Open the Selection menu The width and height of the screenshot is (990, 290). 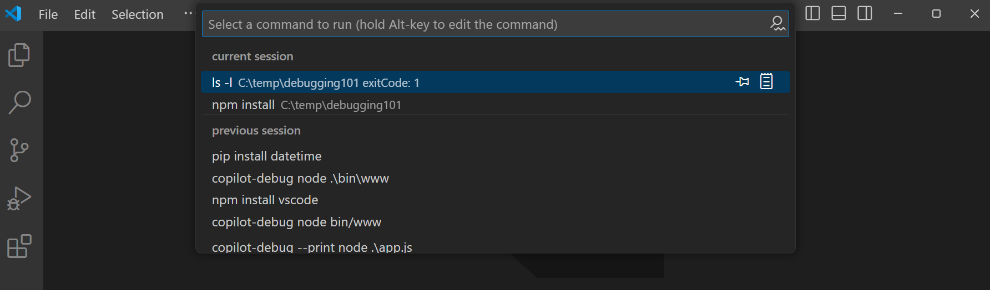point(138,14)
